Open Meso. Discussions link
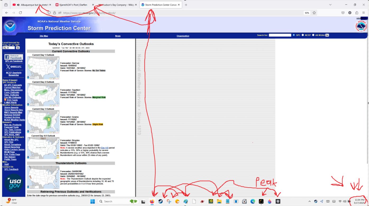Image resolution: width=369 pixels, height=206 pixels. click(13, 90)
